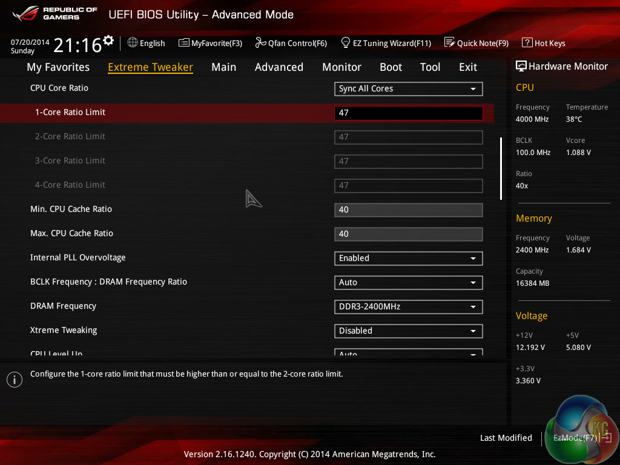Image resolution: width=620 pixels, height=465 pixels.
Task: Open Qfan Control(F6)
Action: 291,43
